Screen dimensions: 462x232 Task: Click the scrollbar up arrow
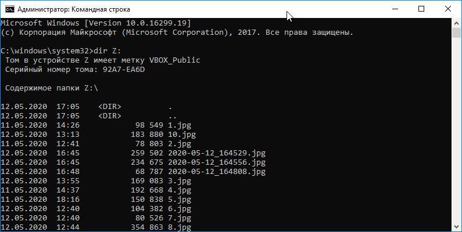tap(456, 23)
